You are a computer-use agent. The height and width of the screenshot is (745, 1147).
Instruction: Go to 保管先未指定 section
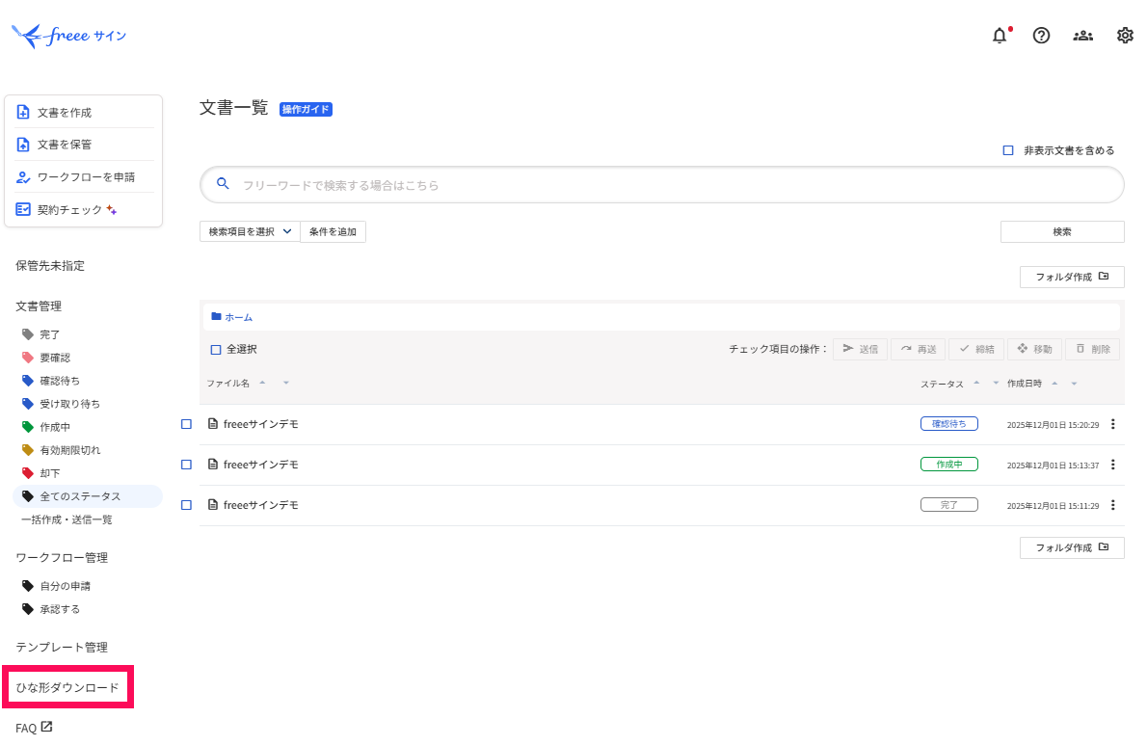pyautogui.click(x=50, y=265)
